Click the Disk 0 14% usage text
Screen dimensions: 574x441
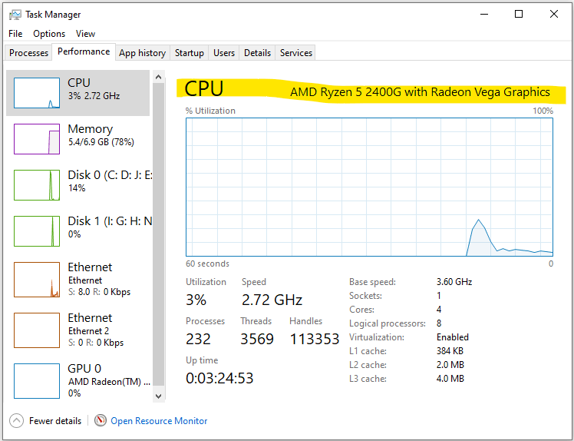(x=77, y=188)
